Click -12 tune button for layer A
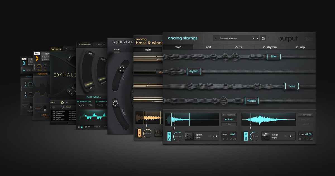This screenshot has width=335, height=176. coord(223,139)
